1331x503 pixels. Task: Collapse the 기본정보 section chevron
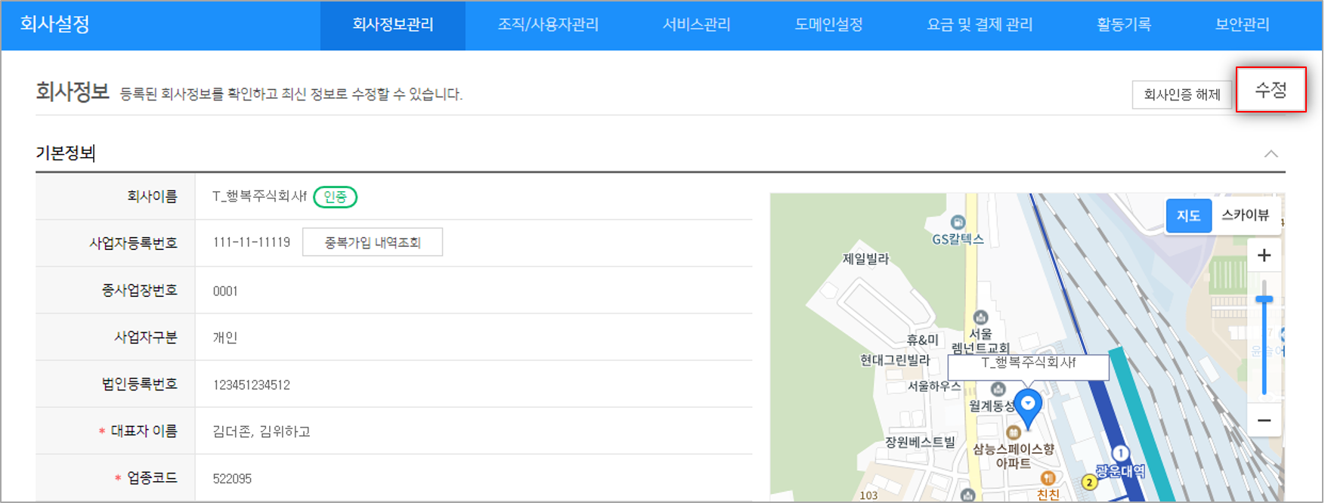(1271, 154)
